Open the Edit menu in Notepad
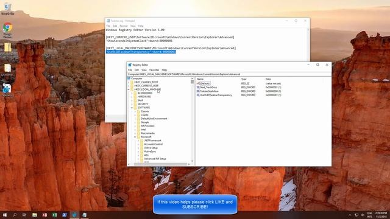Viewport: 390px width, 219px height. [x=115, y=26]
